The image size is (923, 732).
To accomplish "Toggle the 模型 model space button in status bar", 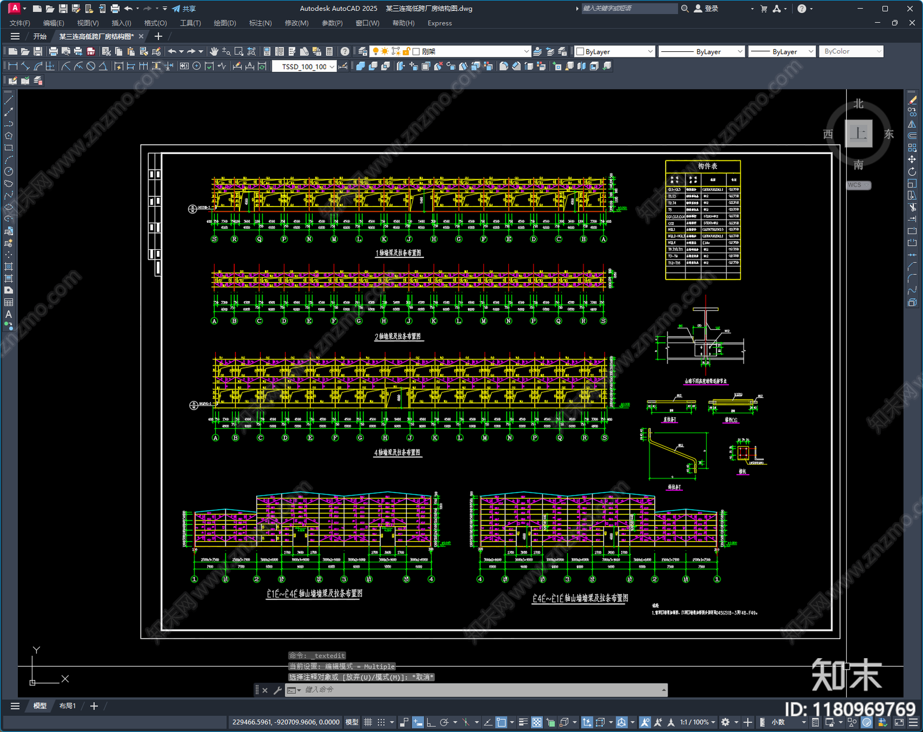I will [x=352, y=722].
